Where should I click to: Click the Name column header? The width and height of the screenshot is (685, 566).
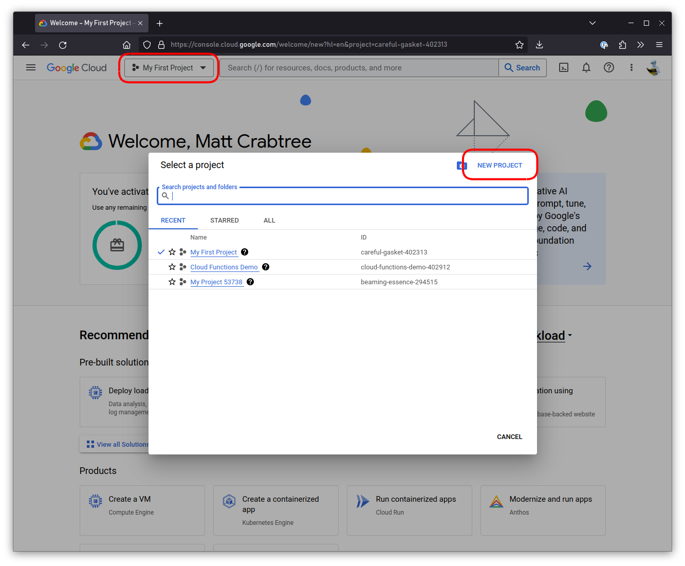(x=198, y=238)
